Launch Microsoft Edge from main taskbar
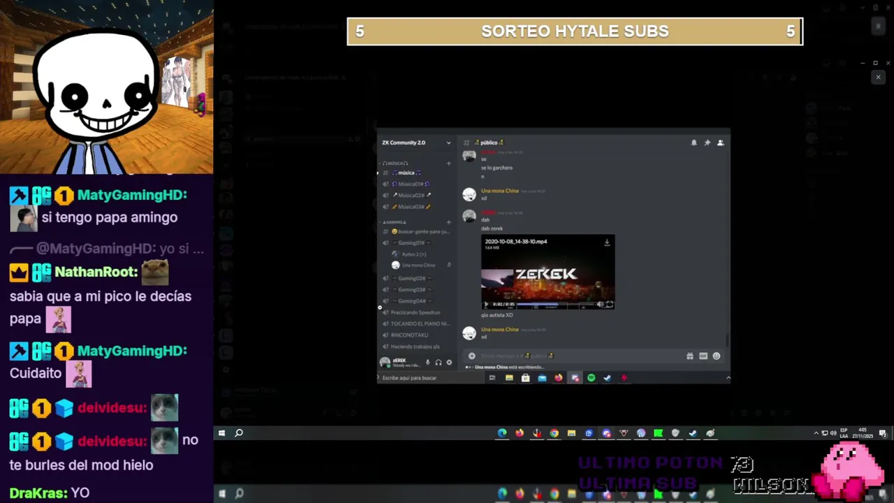 tap(501, 433)
